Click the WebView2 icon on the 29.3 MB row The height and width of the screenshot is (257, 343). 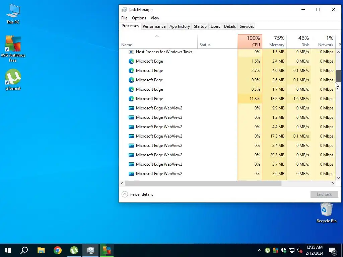point(131,155)
